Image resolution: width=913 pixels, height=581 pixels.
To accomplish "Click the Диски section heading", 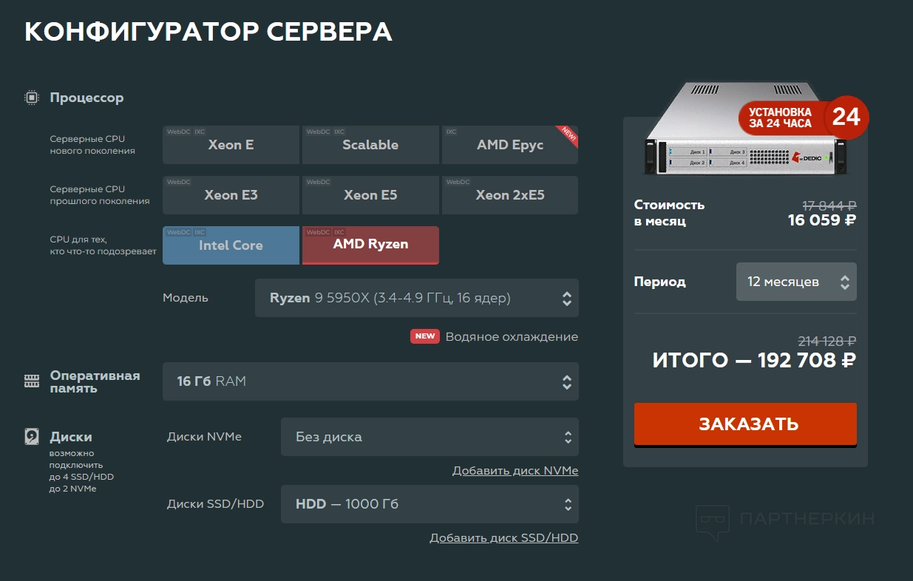I will pyautogui.click(x=71, y=437).
